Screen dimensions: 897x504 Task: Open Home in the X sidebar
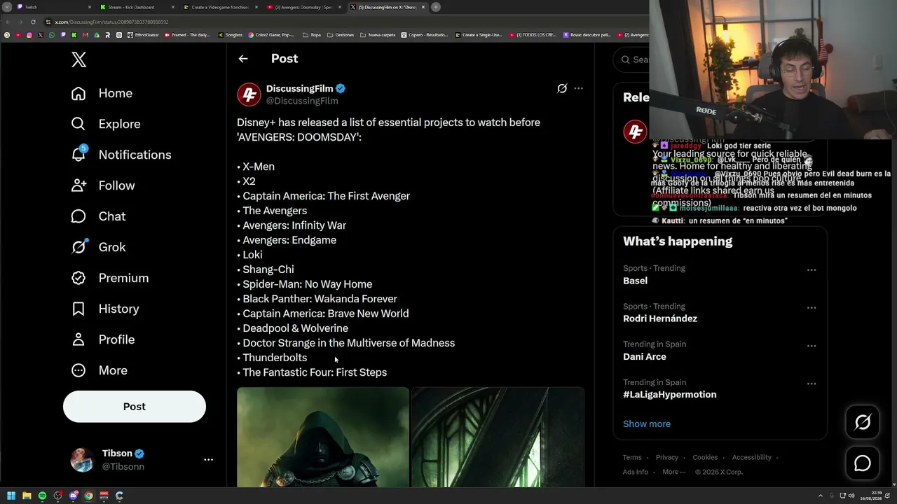point(102,93)
